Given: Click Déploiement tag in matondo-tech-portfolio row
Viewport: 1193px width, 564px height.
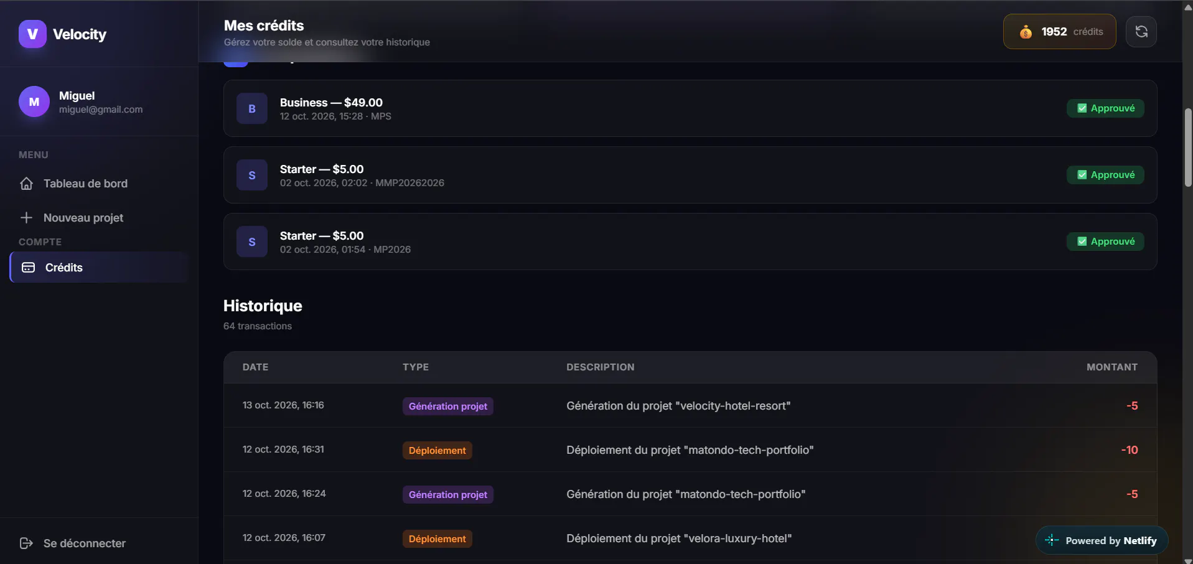Looking at the screenshot, I should [x=437, y=451].
